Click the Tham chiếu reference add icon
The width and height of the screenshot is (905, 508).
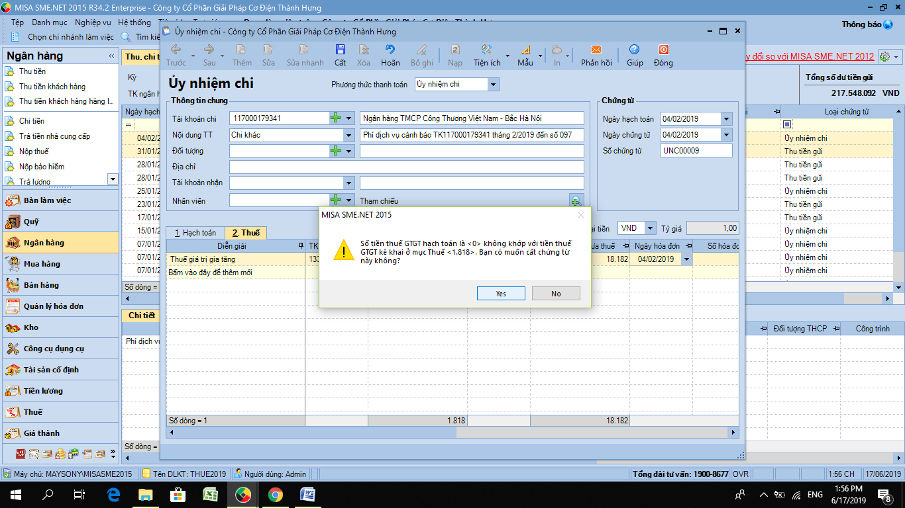576,200
